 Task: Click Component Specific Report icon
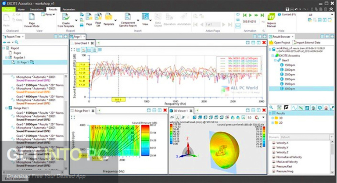[x=128, y=17]
